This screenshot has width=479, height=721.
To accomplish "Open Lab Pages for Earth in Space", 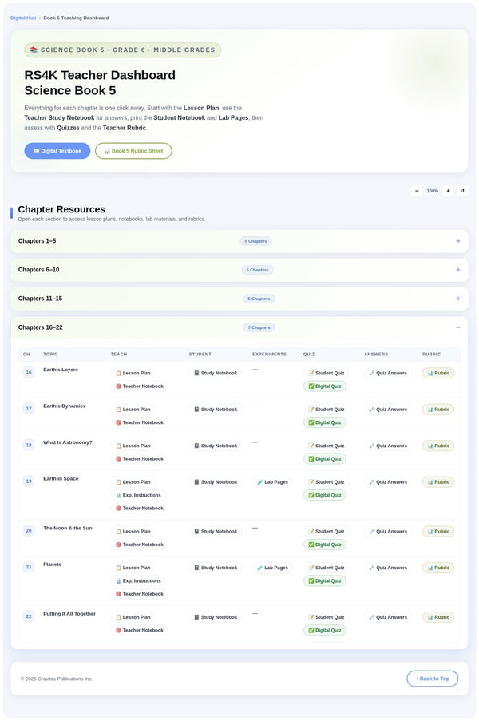I will pyautogui.click(x=271, y=482).
